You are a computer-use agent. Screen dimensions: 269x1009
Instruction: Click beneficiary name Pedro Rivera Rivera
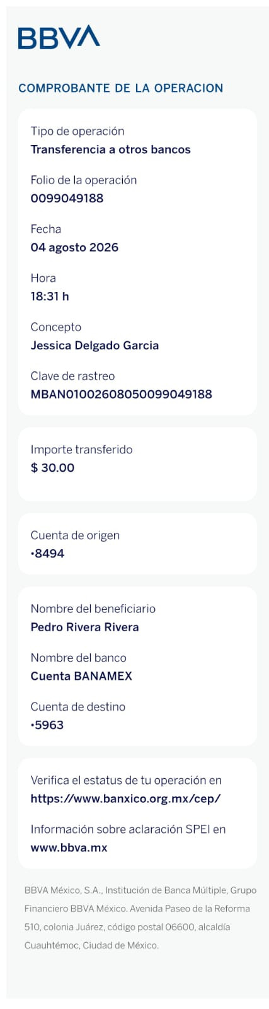(x=84, y=627)
